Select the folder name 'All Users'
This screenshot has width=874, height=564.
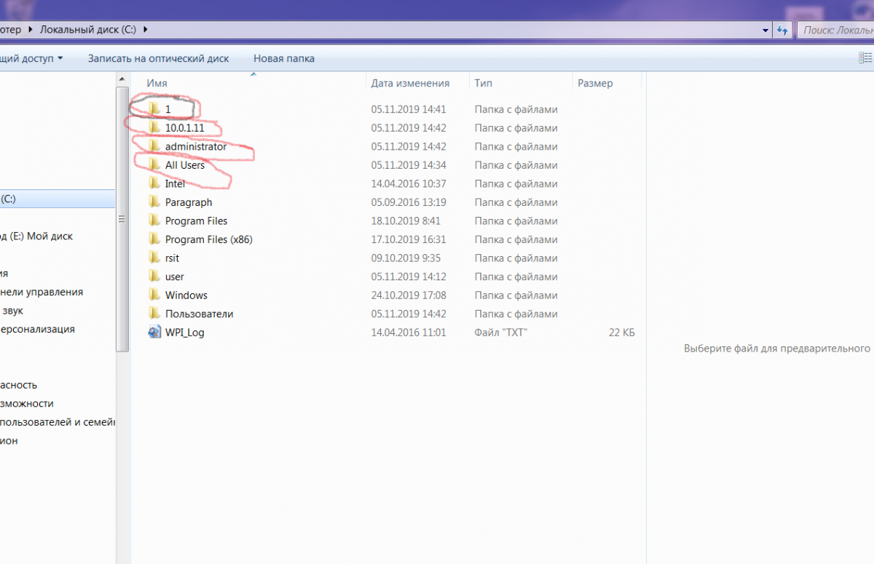coord(185,165)
